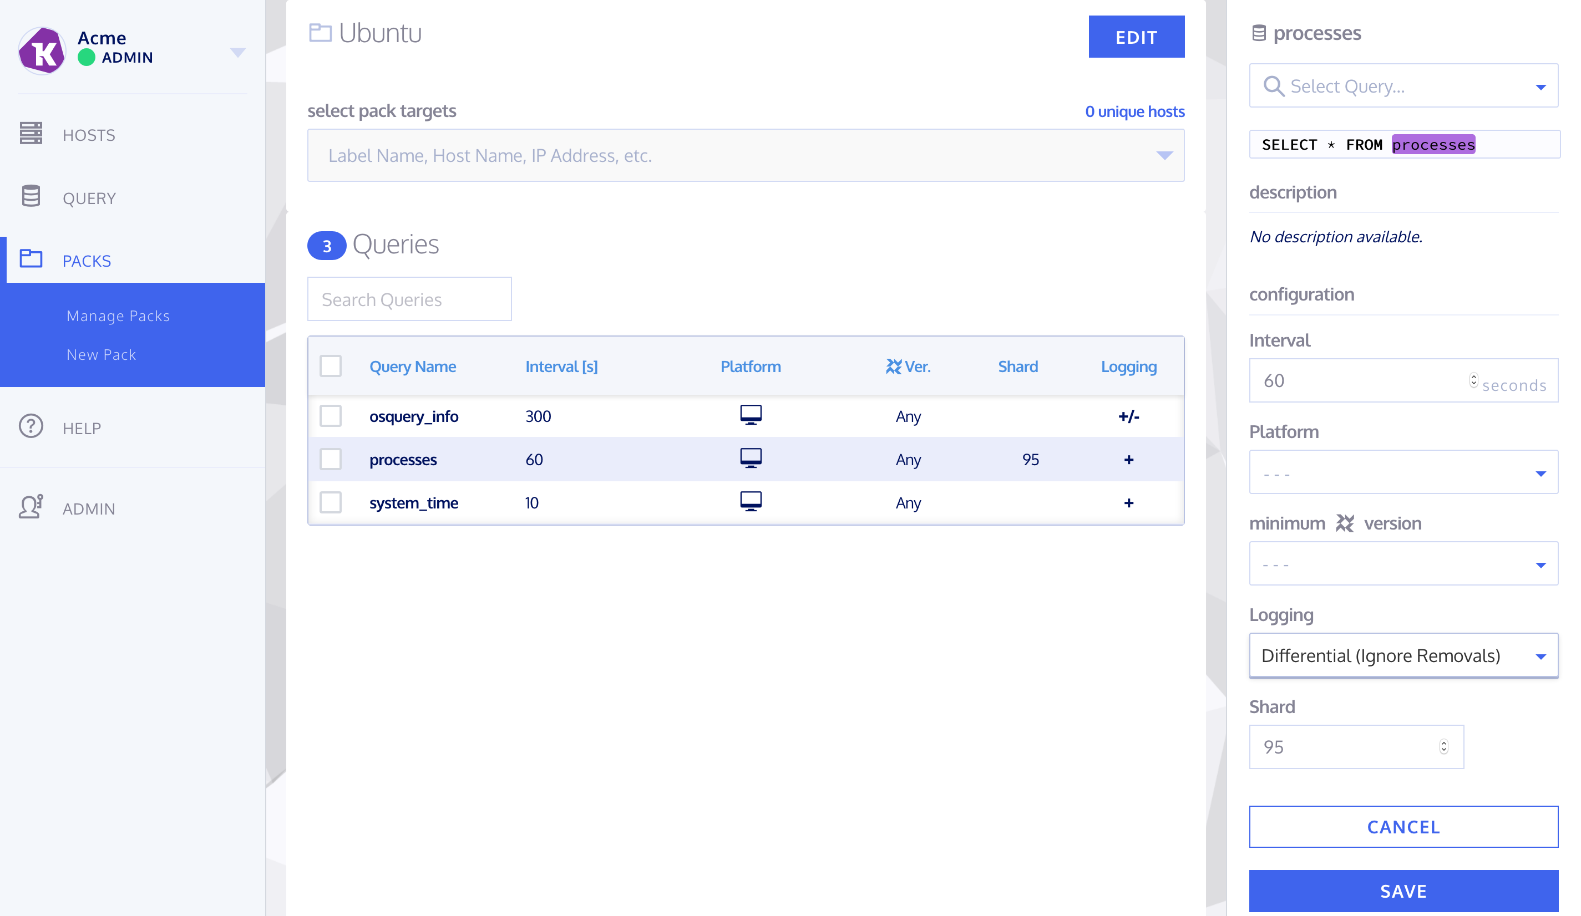
Task: Open the Manage Packs menu item
Action: pyautogui.click(x=118, y=315)
